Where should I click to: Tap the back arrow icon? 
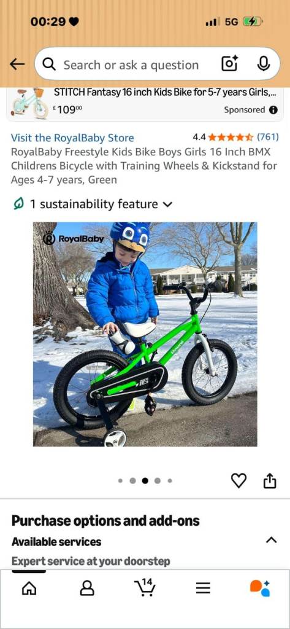point(17,64)
